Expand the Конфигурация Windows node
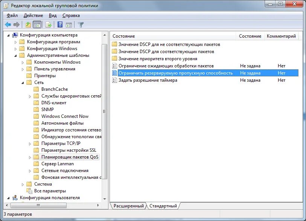306x221 pixels. tap(15, 49)
